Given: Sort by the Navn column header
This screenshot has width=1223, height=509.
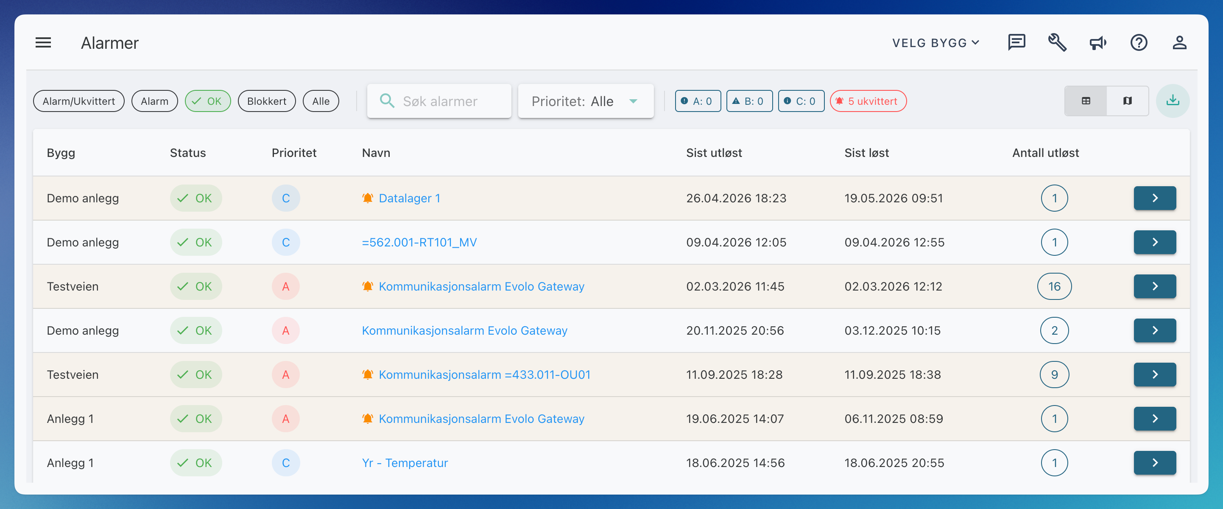Looking at the screenshot, I should click(x=376, y=153).
